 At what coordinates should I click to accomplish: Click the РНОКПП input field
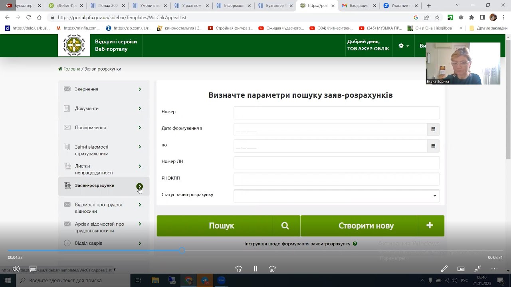[337, 179]
